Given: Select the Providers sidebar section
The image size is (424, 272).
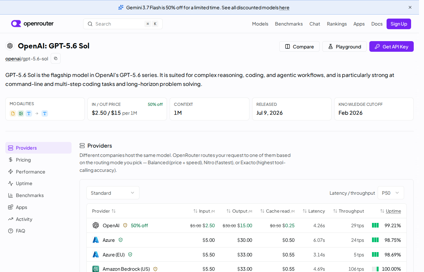Looking at the screenshot, I should [38, 148].
